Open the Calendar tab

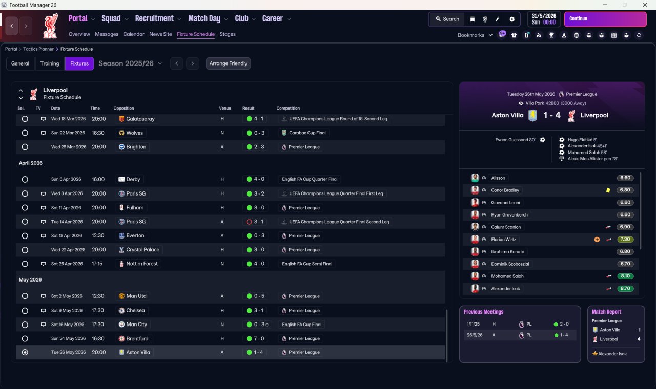[134, 34]
